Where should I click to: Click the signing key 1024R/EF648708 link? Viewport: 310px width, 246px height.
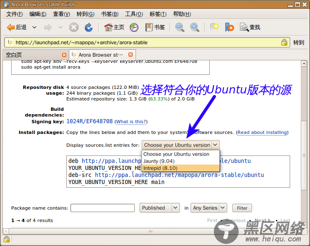click(x=90, y=121)
